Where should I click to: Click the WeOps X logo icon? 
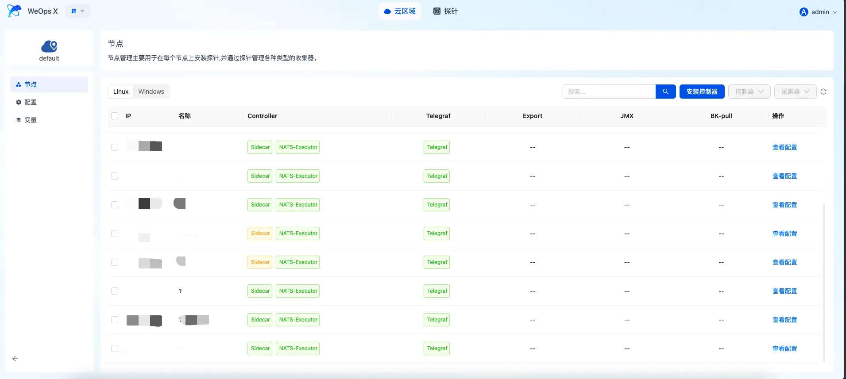pyautogui.click(x=14, y=11)
